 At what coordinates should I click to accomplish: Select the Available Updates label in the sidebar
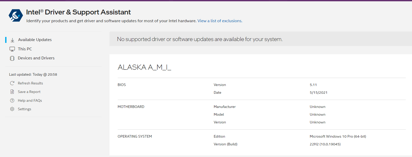[x=35, y=40]
